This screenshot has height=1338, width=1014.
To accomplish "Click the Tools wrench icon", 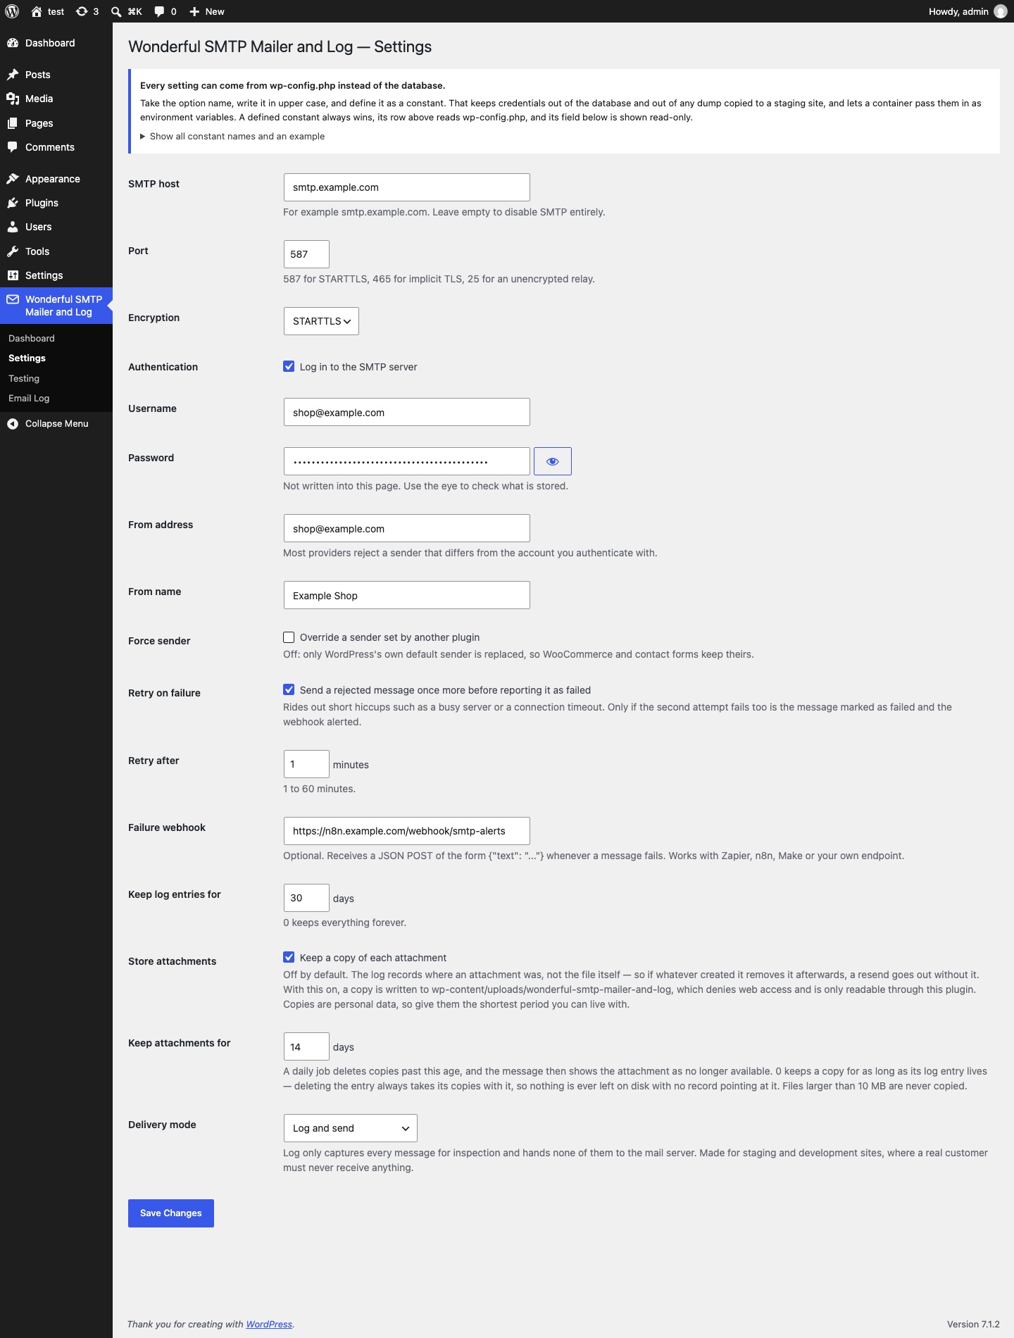I will (13, 251).
